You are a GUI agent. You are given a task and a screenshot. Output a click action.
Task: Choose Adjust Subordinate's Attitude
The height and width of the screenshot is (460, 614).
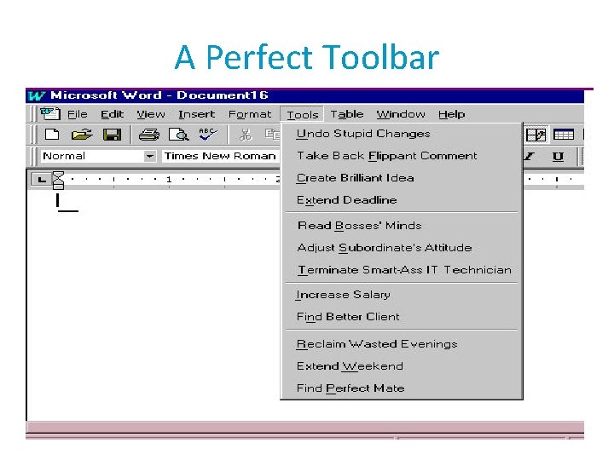402,248
